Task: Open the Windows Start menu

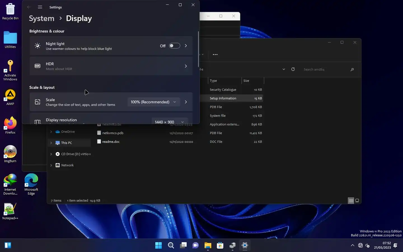Action: (158, 245)
